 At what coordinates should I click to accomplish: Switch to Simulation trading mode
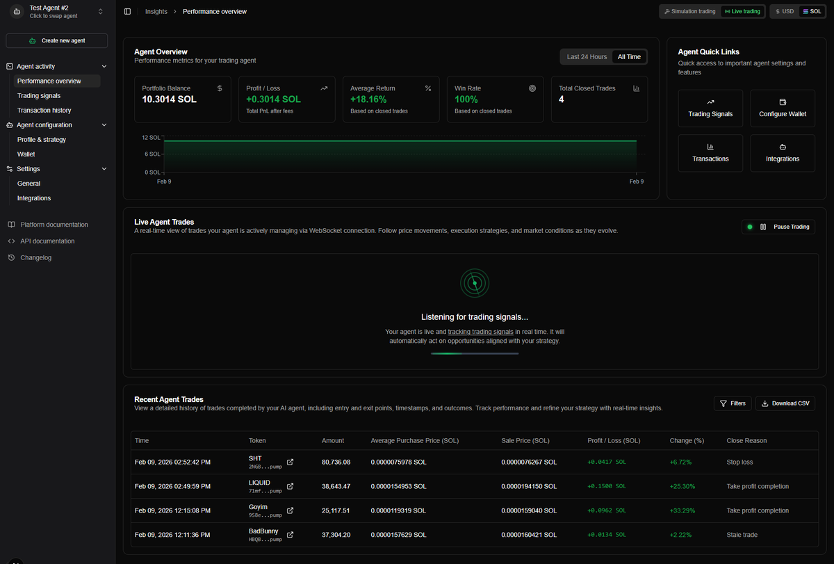(x=689, y=11)
